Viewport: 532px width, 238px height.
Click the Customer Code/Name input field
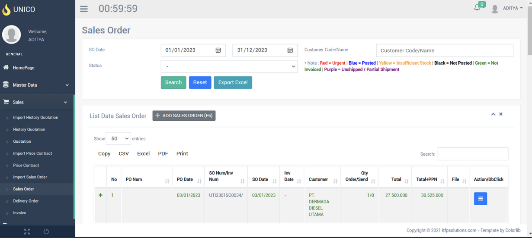444,50
